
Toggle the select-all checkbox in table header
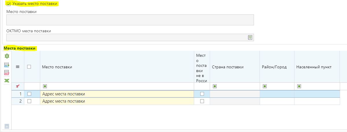click(29, 67)
